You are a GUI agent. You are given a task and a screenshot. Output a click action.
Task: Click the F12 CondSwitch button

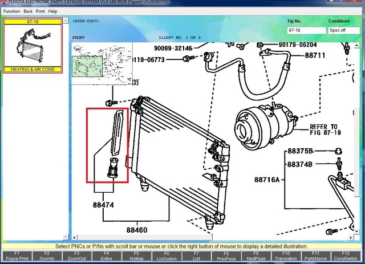[x=346, y=256]
